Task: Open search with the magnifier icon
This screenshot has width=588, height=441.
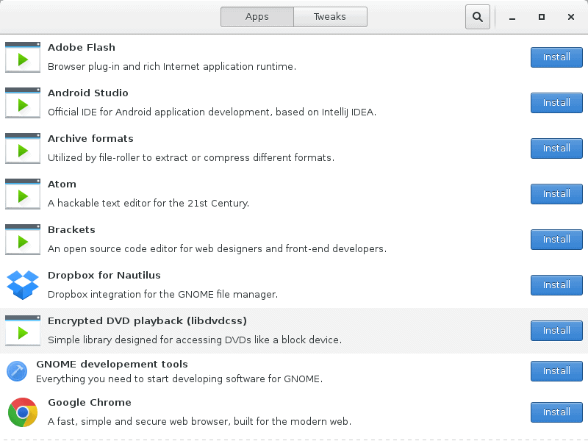Action: [477, 17]
